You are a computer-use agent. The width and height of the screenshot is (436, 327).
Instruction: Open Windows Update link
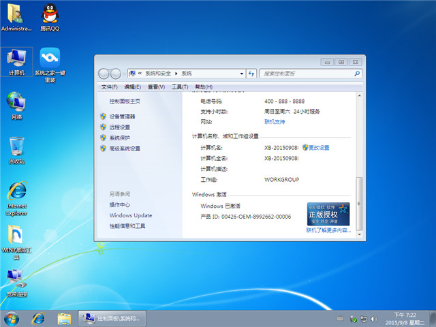point(131,215)
